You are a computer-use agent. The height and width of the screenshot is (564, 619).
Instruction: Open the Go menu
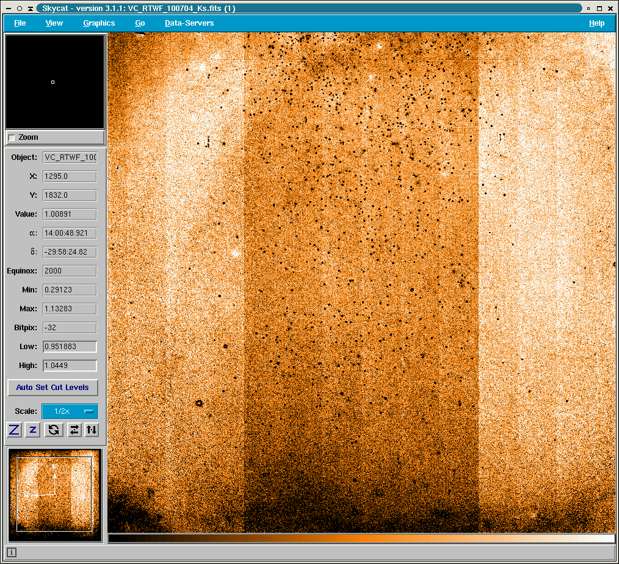pos(140,23)
